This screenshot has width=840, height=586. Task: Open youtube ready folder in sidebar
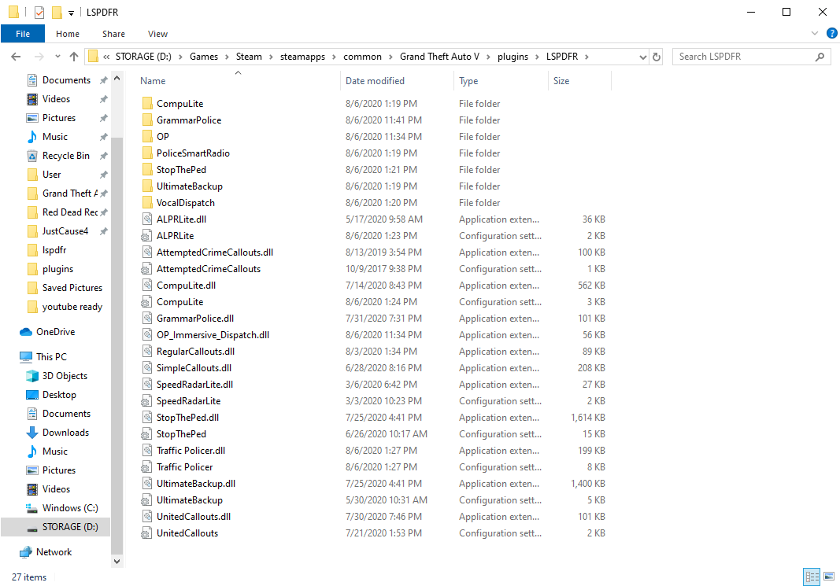tap(65, 307)
